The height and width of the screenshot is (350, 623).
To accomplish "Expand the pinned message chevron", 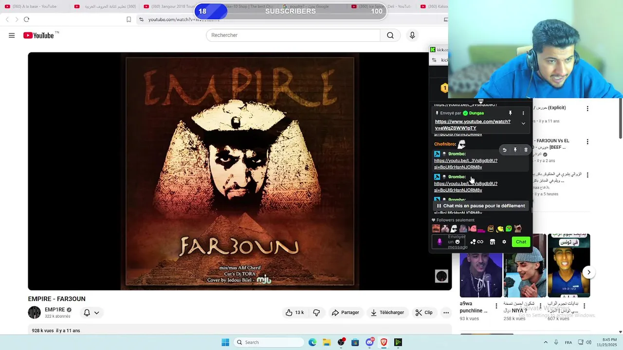I will 523,123.
